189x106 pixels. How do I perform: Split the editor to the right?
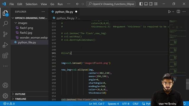point(178,12)
